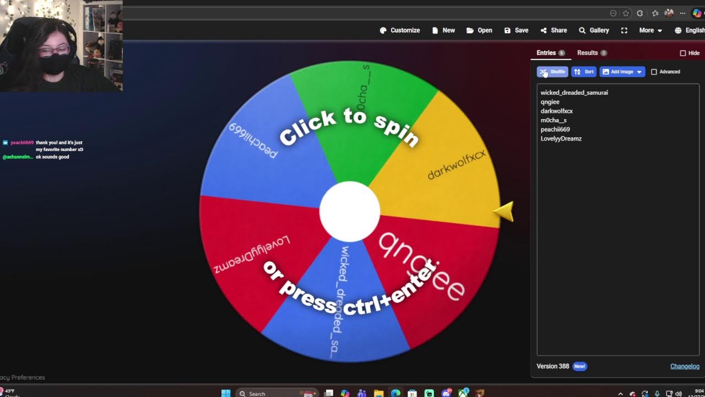Open volume control in system tray

point(678,394)
